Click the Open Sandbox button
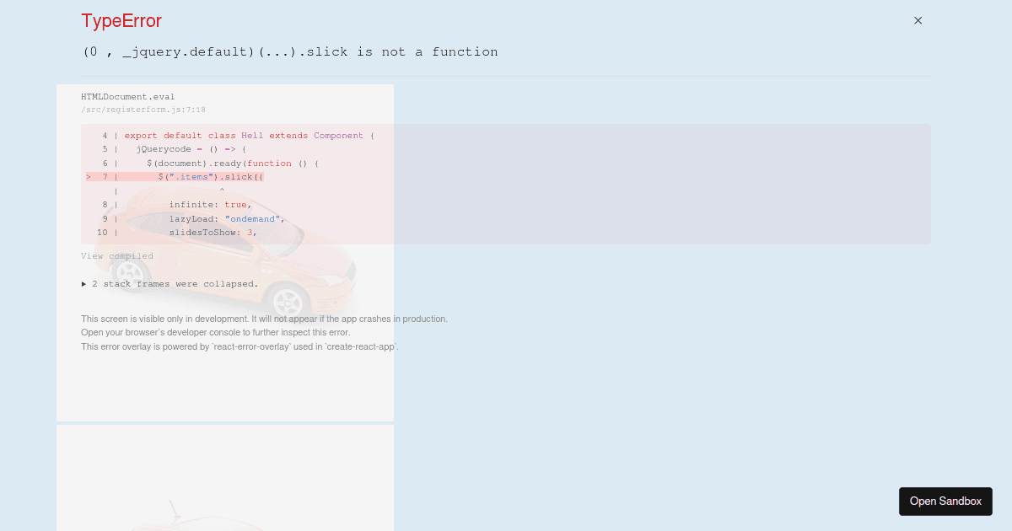 coord(945,501)
